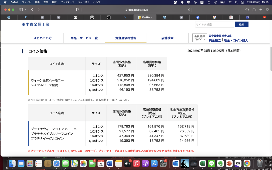This screenshot has height=170, width=272.
Task: Expand the sidebar dropdown chevron
Action: click(25, 10)
